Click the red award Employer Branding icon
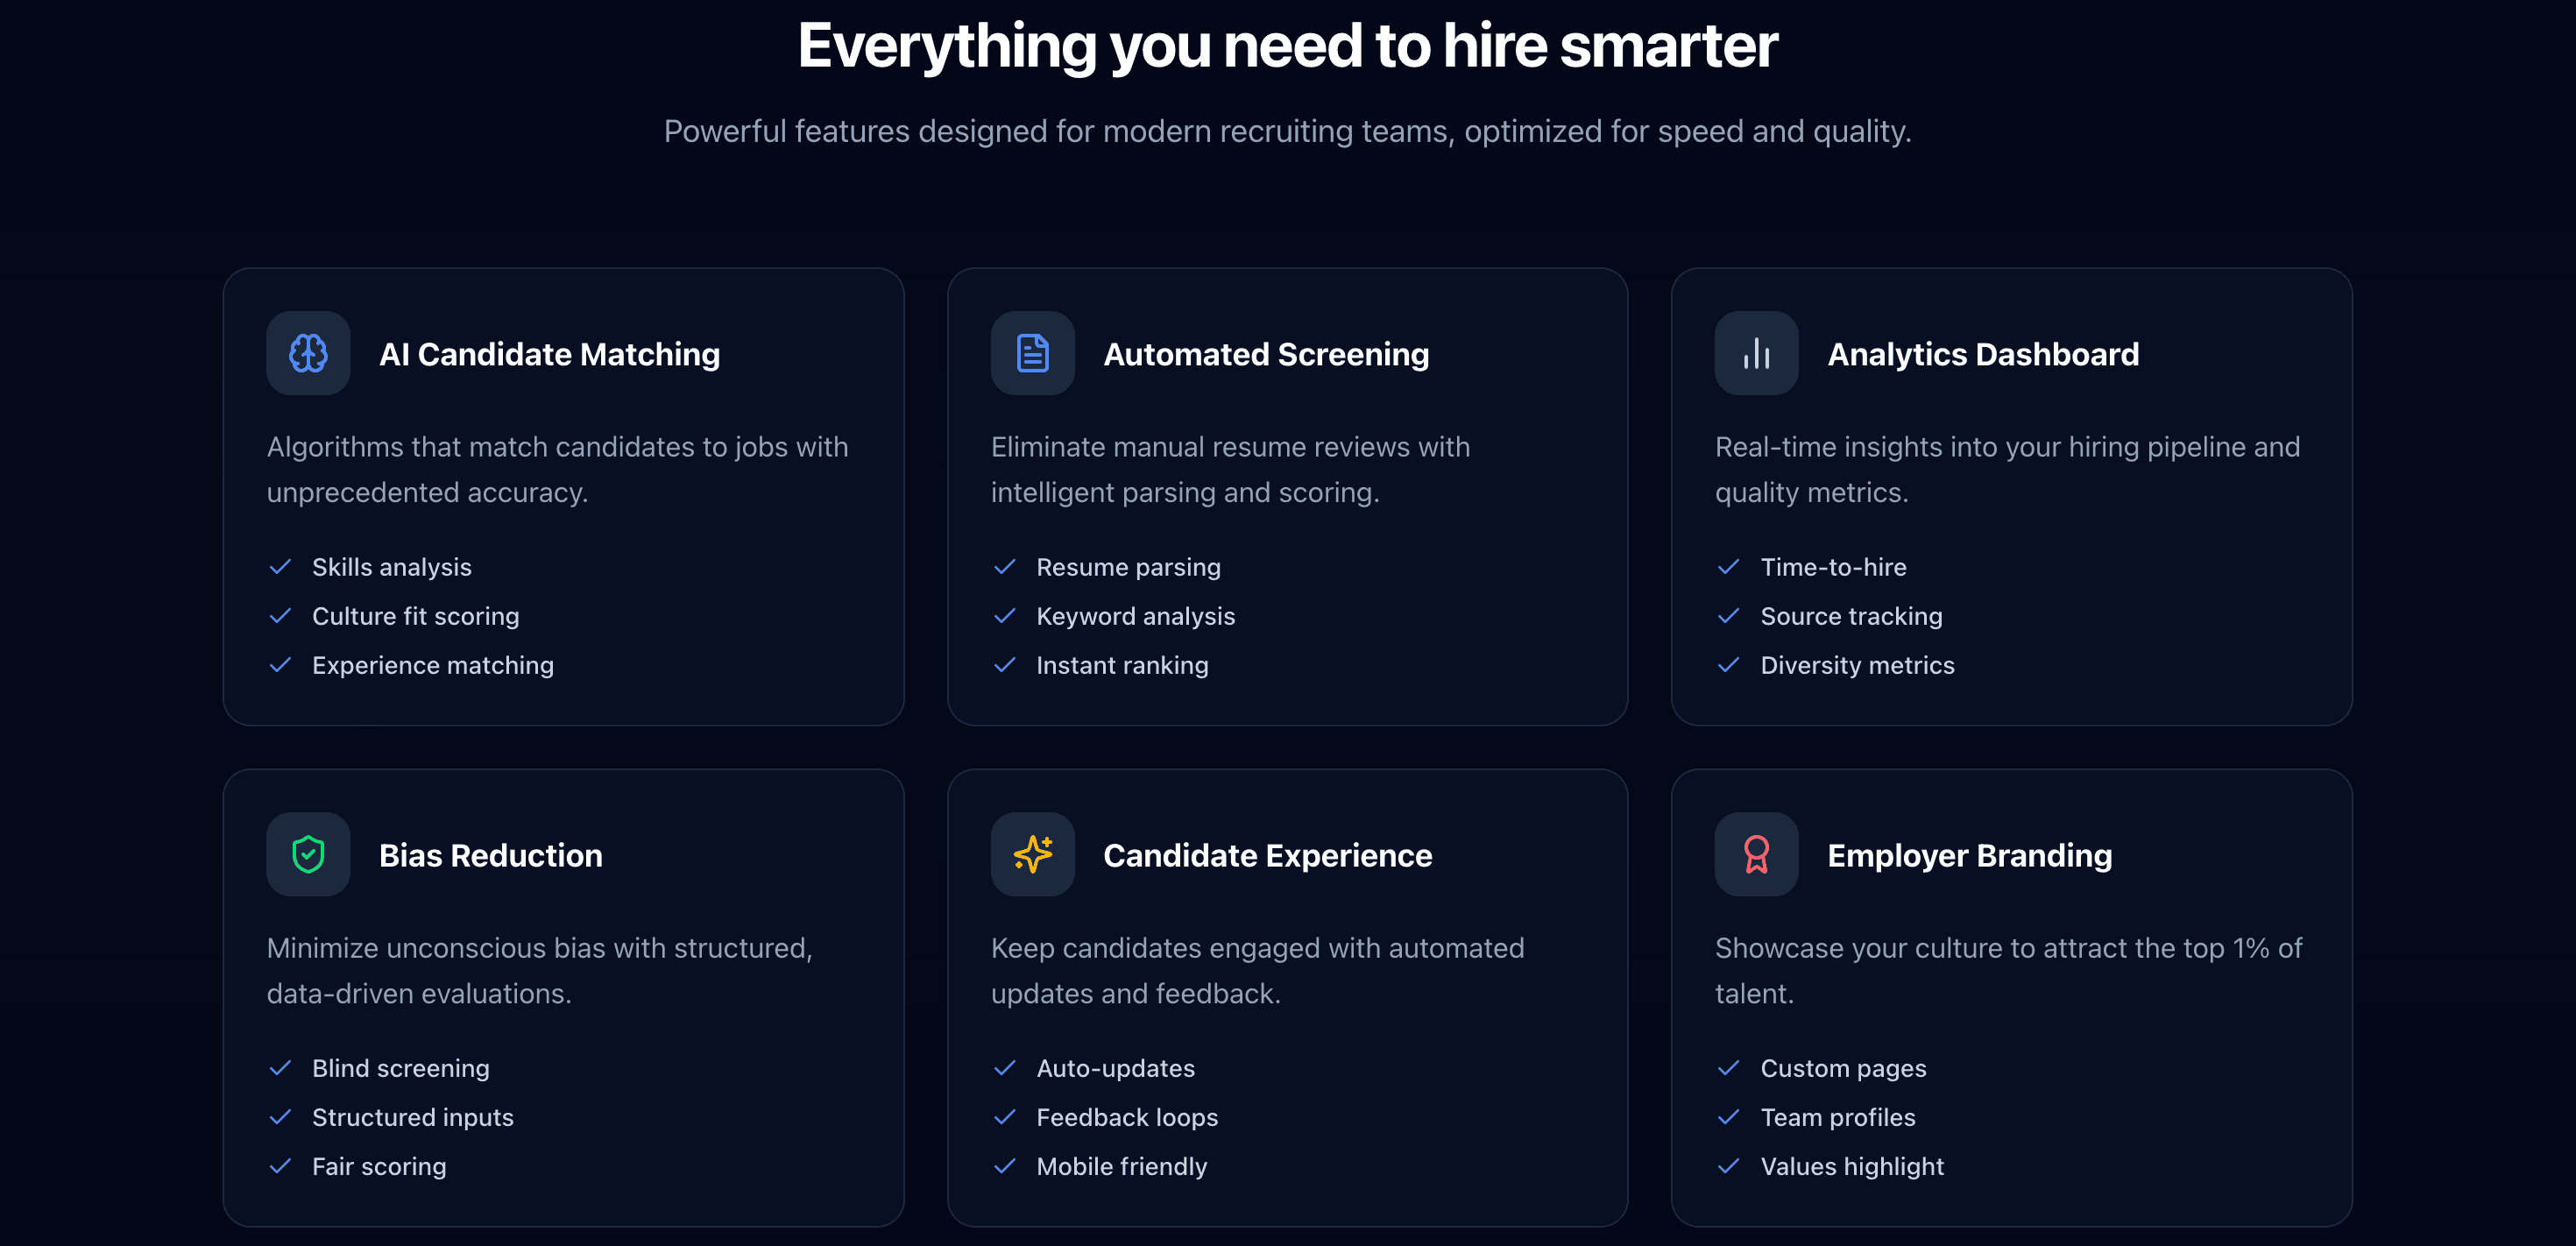Screen dimensions: 2576x1246 tap(1756, 854)
